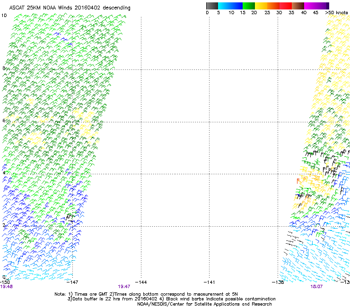350x307 pixels.
Task: Click the latitude axis label '2'
Action: (4, 225)
